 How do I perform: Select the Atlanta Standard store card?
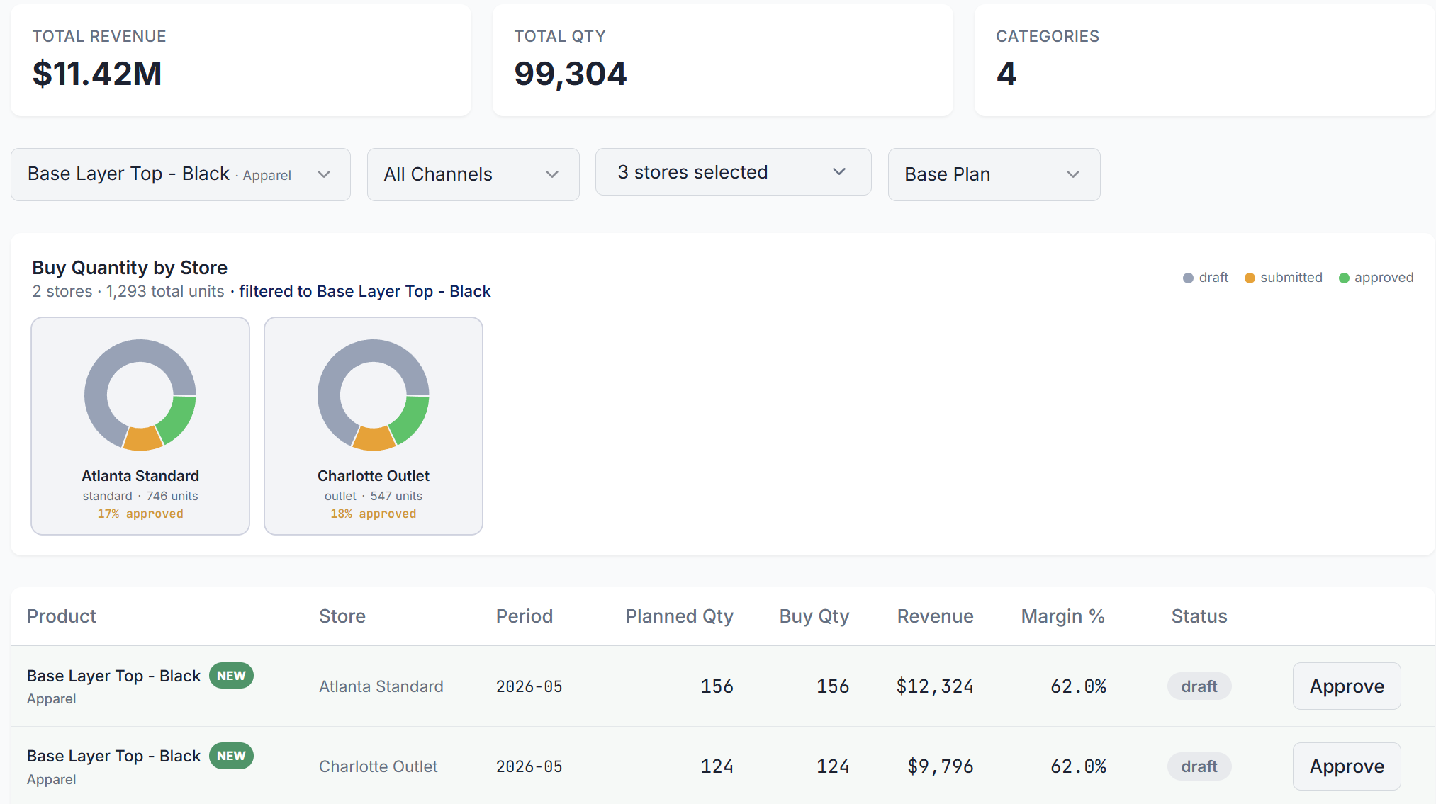(140, 476)
